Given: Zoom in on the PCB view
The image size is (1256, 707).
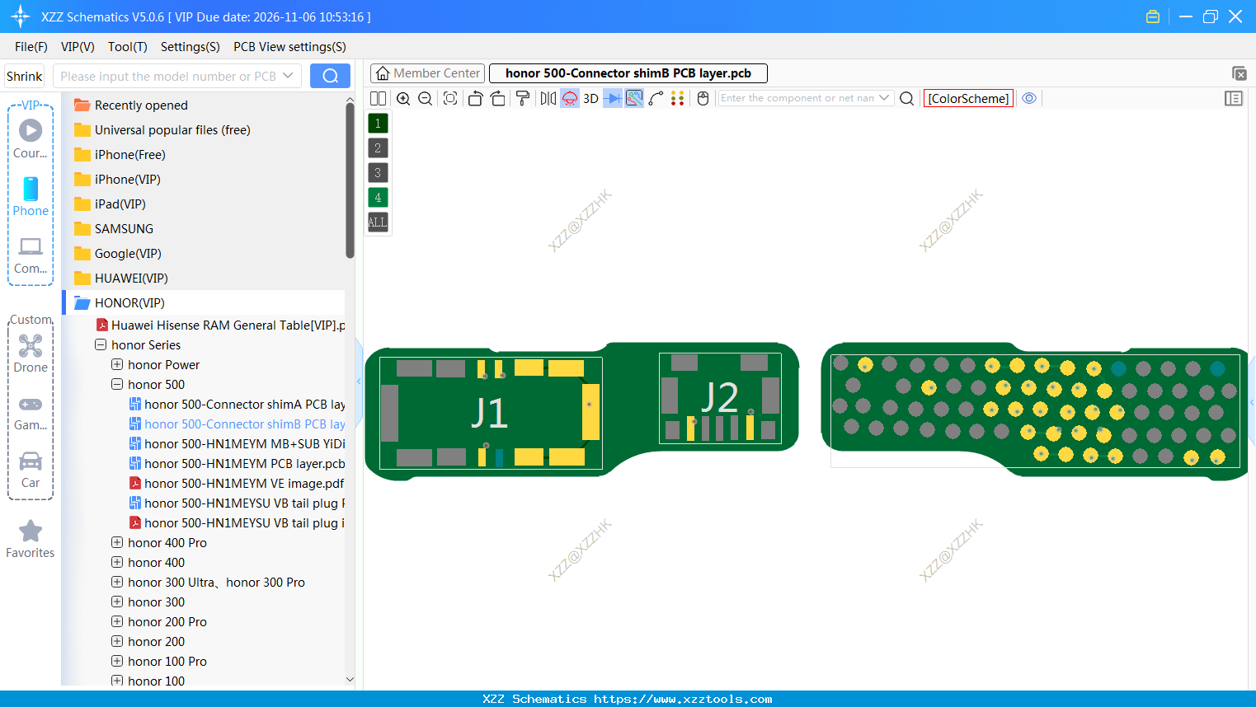Looking at the screenshot, I should click(x=403, y=98).
